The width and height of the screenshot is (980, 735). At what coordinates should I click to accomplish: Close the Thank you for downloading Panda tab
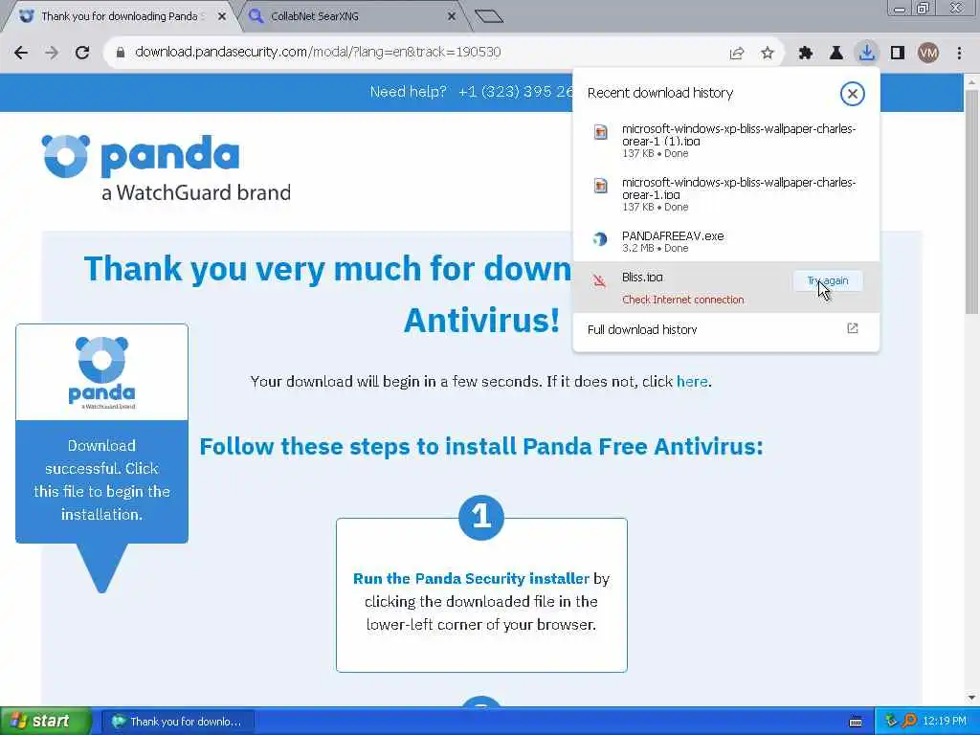coord(221,16)
